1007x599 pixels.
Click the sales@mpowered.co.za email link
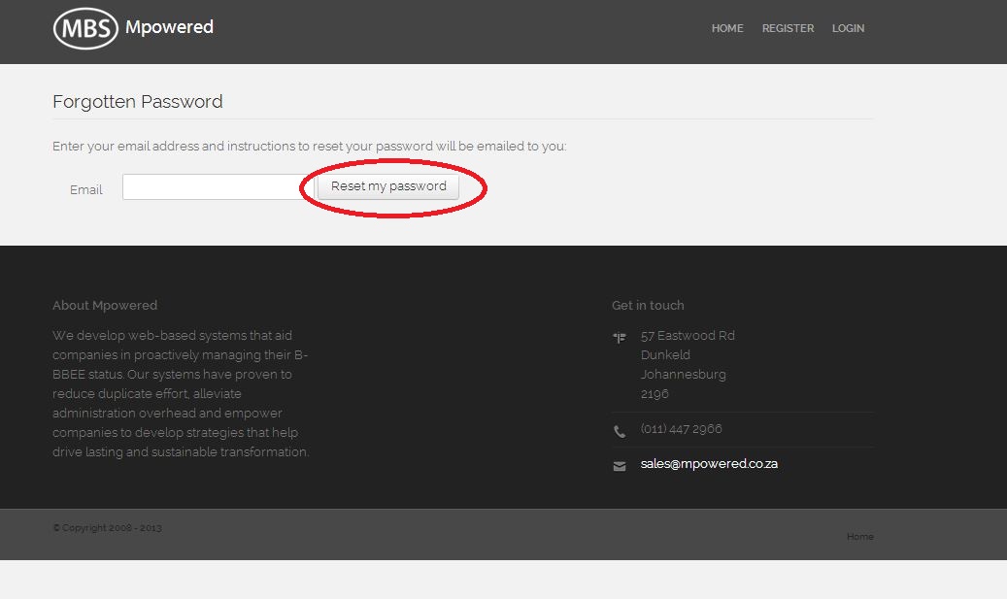(x=709, y=463)
